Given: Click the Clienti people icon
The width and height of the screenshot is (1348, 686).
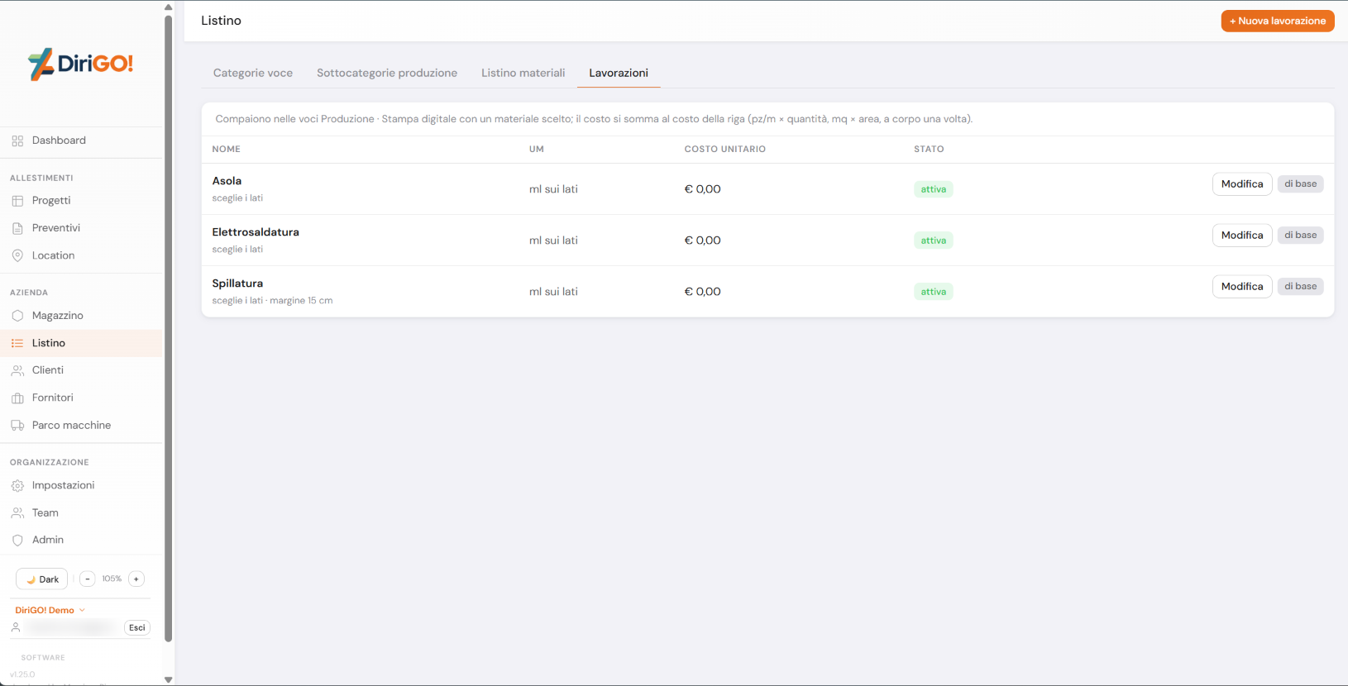Looking at the screenshot, I should click(x=17, y=370).
